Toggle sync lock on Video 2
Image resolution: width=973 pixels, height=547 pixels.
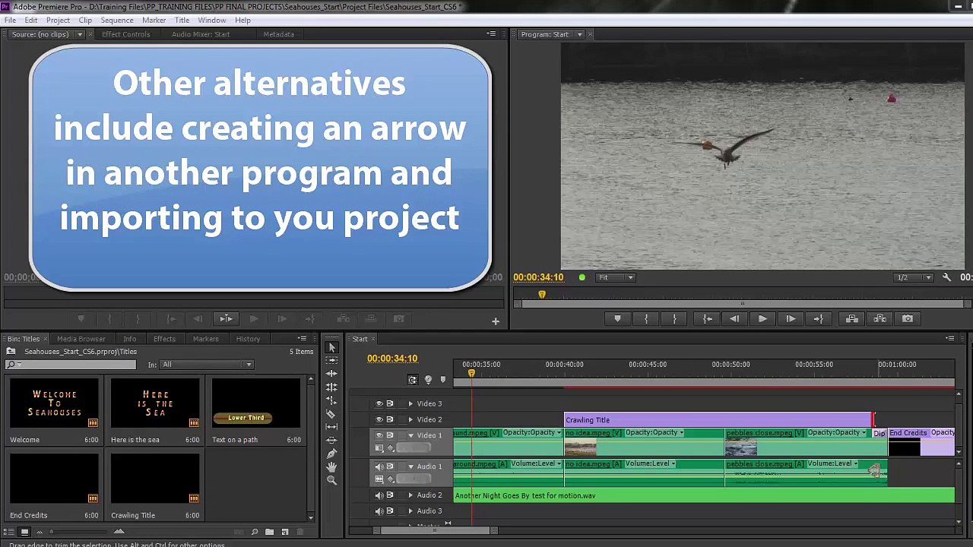[390, 419]
